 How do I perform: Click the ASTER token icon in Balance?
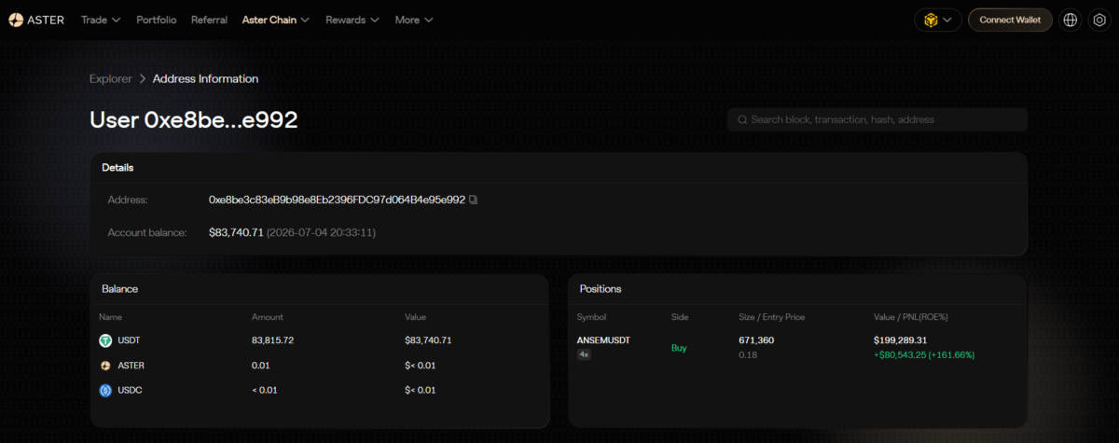click(x=105, y=366)
